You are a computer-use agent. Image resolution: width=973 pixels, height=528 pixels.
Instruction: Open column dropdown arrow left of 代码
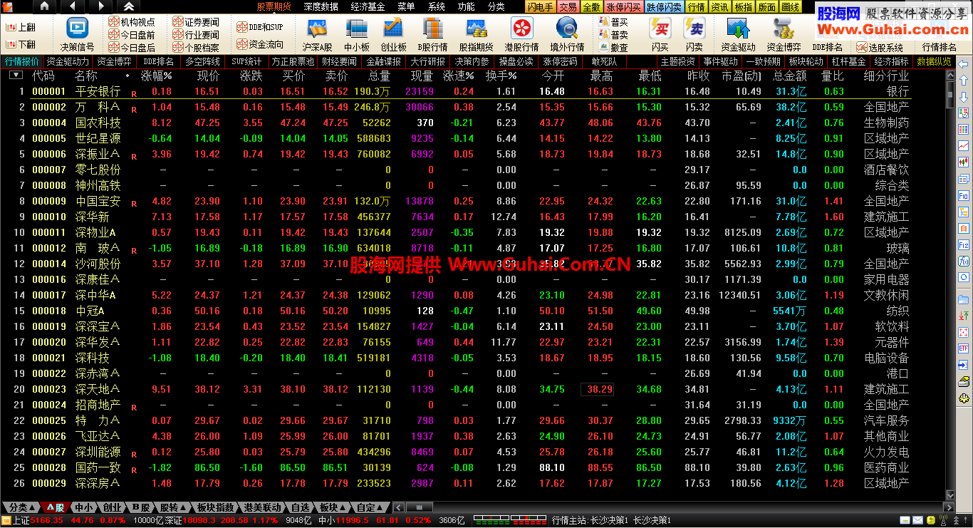[x=15, y=75]
